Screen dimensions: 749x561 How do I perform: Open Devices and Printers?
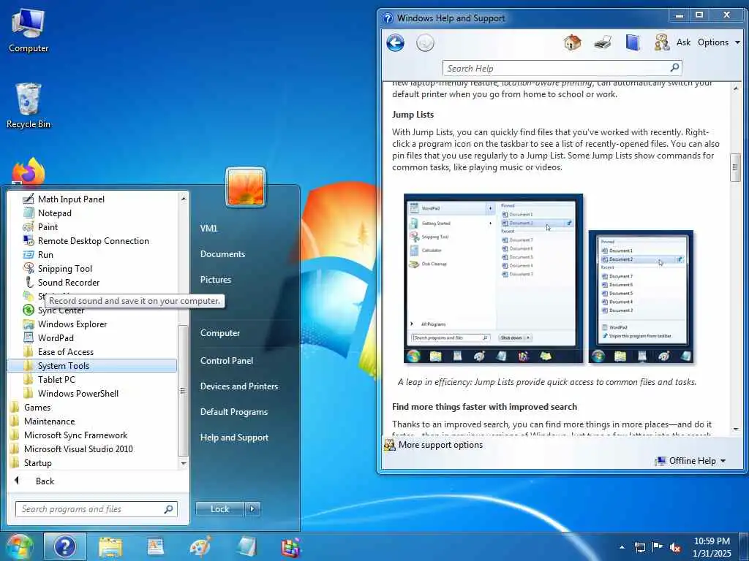[239, 386]
